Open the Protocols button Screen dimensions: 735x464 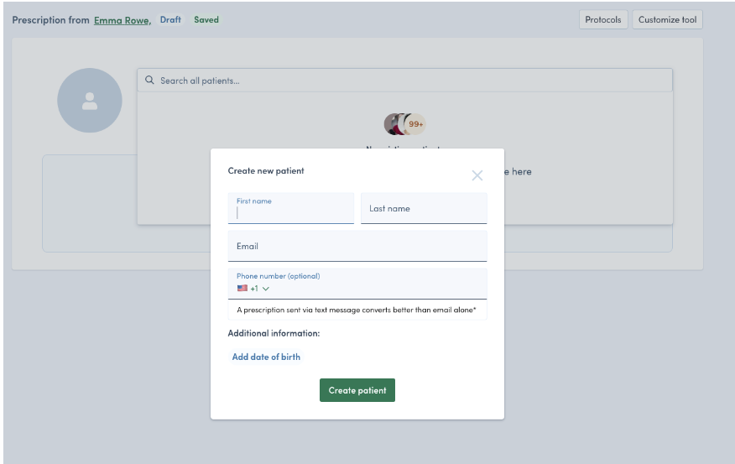point(603,19)
